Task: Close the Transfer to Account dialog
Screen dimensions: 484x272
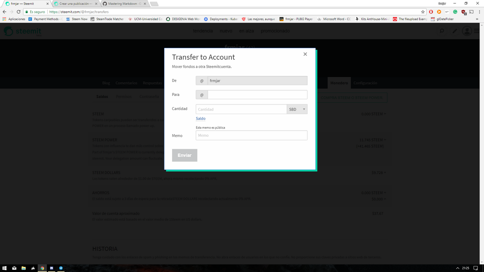Action: 305,54
